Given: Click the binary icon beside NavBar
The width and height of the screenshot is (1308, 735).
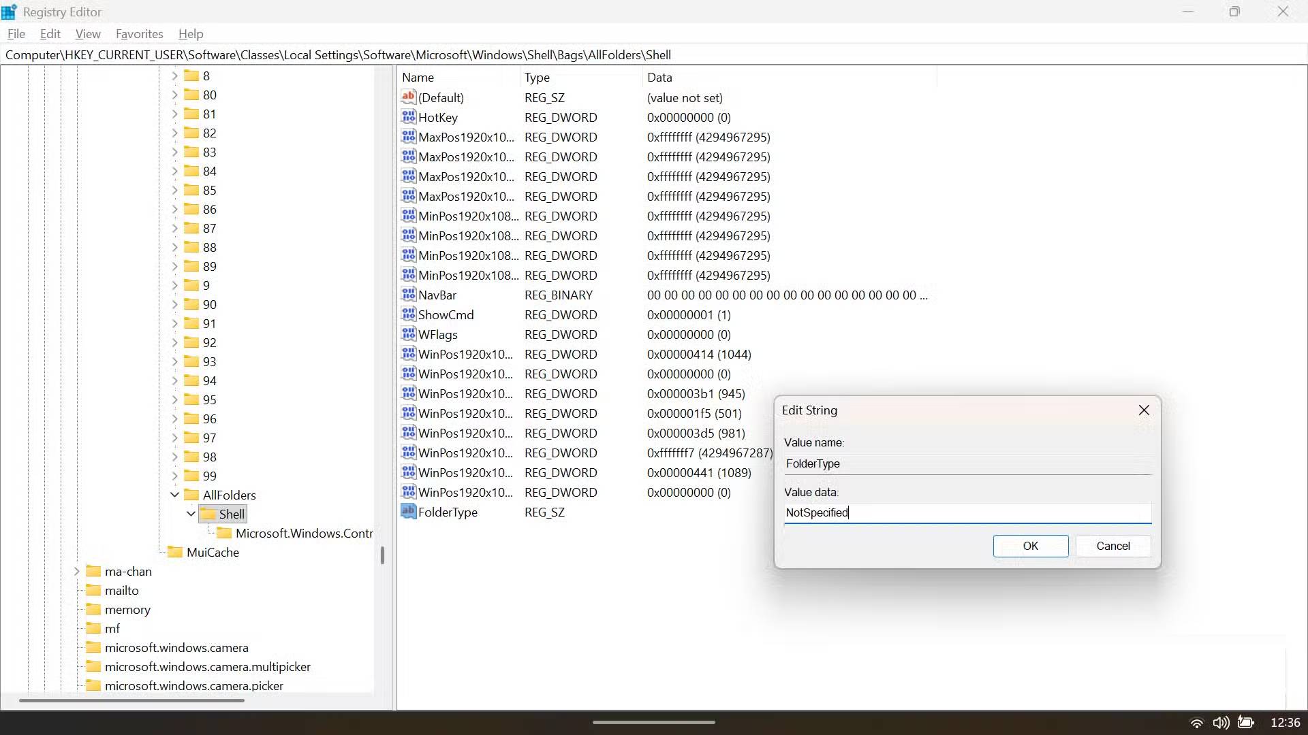Looking at the screenshot, I should click(x=407, y=295).
